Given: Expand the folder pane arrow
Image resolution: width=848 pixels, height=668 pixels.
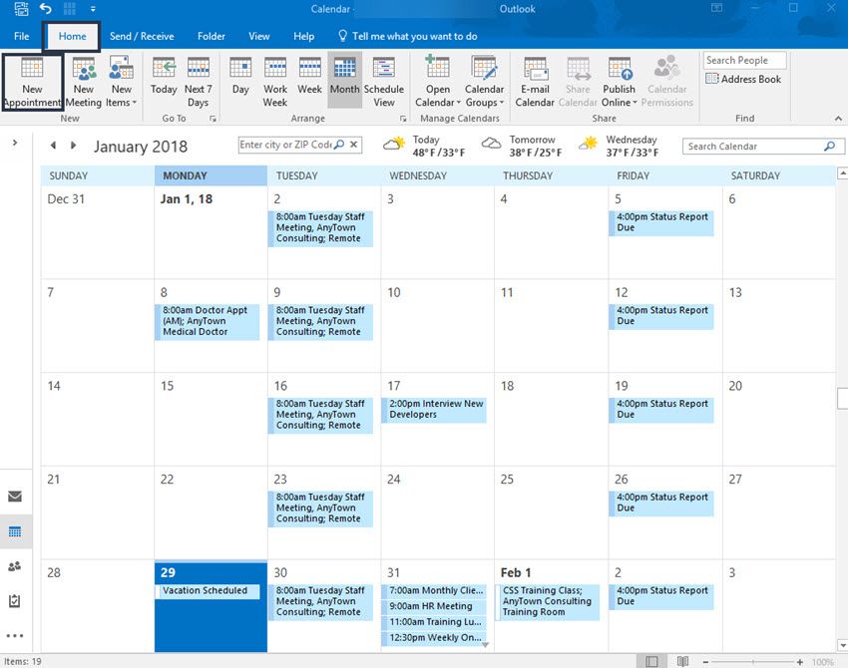Looking at the screenshot, I should [15, 143].
